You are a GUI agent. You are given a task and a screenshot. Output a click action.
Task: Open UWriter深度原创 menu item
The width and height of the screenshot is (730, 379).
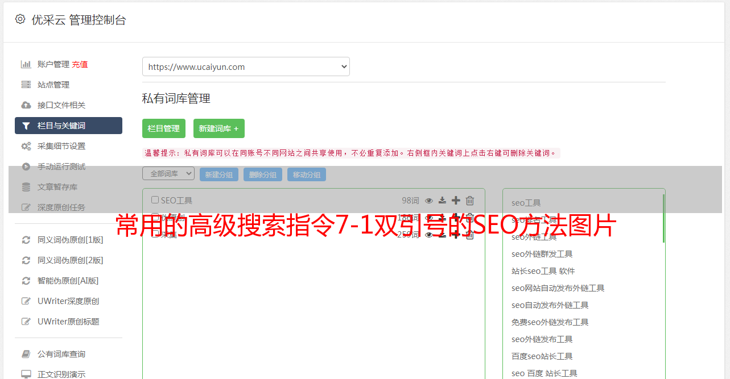tap(68, 301)
